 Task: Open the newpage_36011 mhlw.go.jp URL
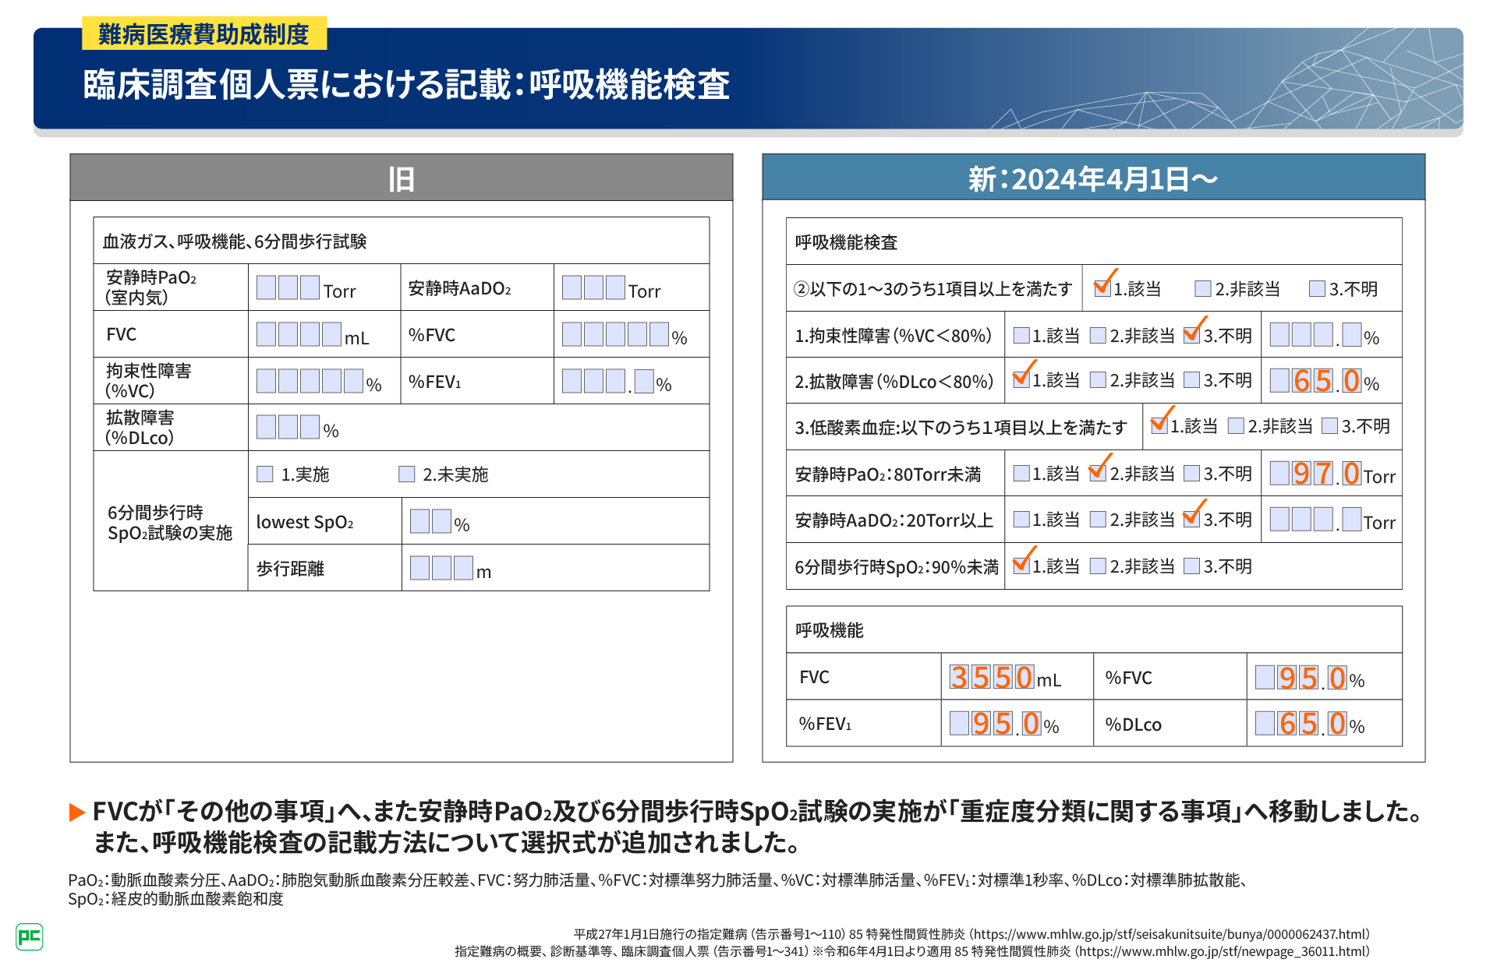coord(1223,951)
